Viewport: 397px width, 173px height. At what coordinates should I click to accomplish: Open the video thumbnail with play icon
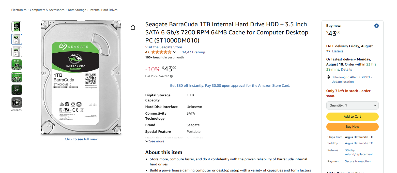17,102
